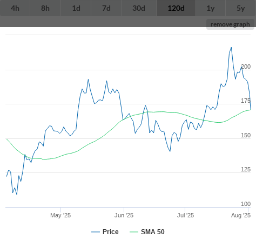256x246 pixels.
Task: Open the 7d chart range
Action: (106, 8)
